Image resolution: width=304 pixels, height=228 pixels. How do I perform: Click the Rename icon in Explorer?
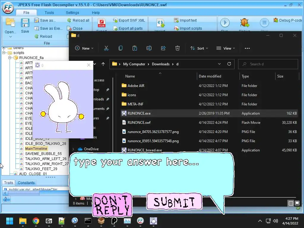(x=149, y=48)
